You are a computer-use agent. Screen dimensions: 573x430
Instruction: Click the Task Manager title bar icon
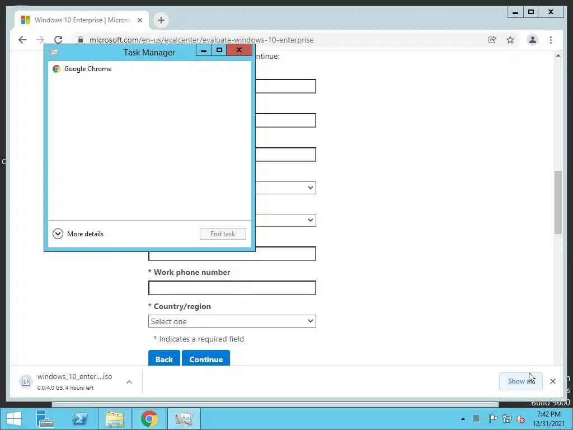point(54,52)
